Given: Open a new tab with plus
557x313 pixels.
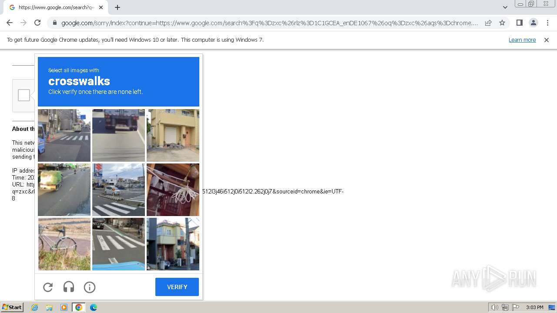Looking at the screenshot, I should tap(117, 7).
